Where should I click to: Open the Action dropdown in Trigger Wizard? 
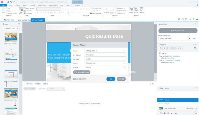(105, 51)
